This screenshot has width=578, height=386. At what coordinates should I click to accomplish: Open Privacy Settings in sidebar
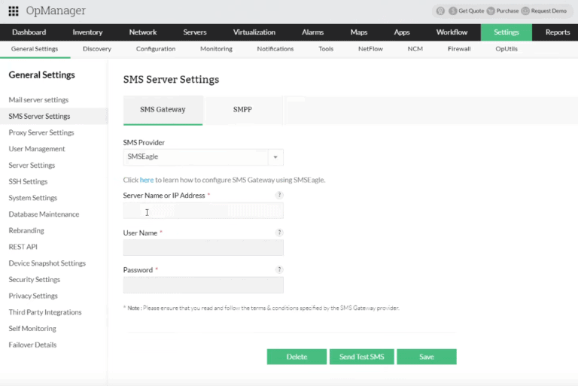point(33,296)
